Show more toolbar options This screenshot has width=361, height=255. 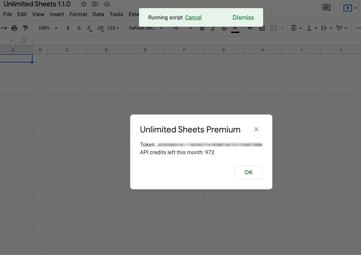pyautogui.click(x=358, y=28)
